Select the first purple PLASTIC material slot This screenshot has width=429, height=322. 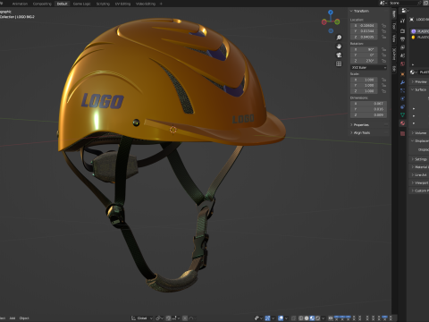point(420,31)
